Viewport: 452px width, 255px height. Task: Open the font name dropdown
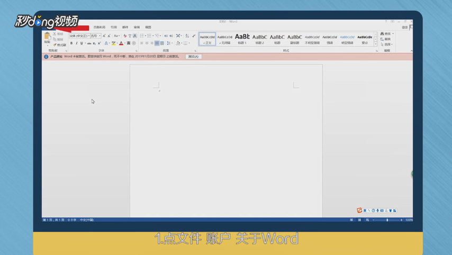(x=88, y=36)
